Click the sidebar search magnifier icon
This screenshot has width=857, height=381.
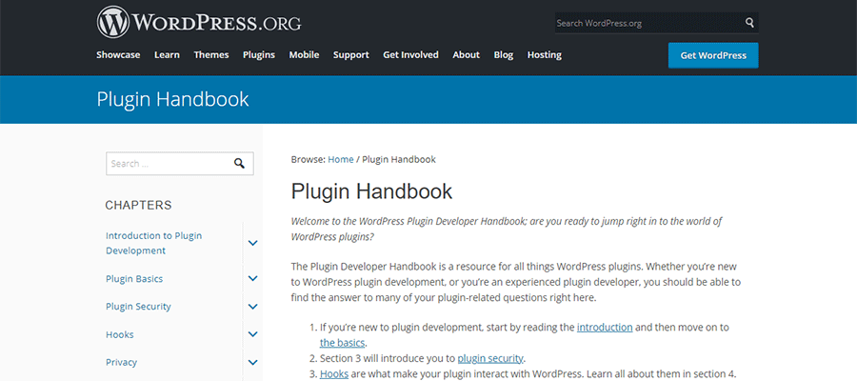coord(240,164)
